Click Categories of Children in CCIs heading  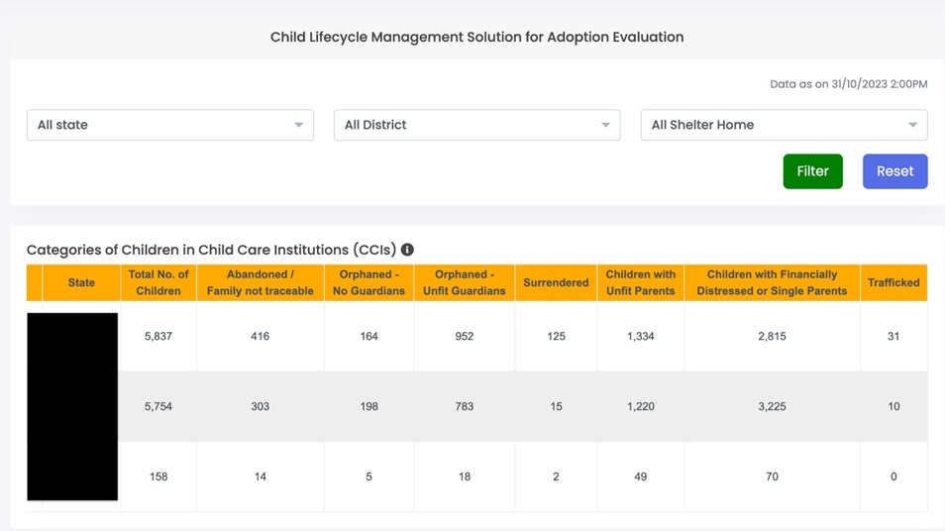(212, 250)
